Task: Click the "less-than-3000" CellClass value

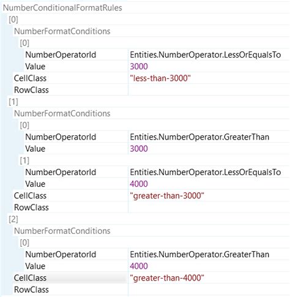Action: click(x=160, y=78)
